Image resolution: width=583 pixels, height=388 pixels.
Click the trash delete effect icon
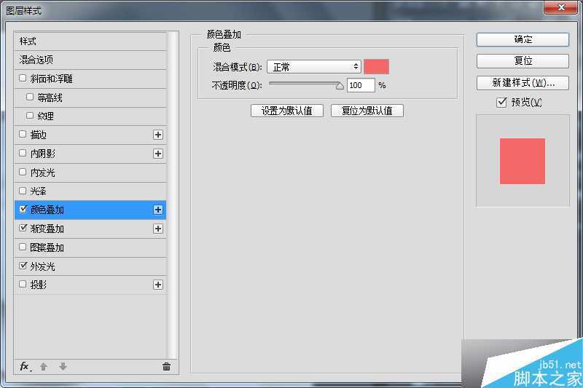166,366
